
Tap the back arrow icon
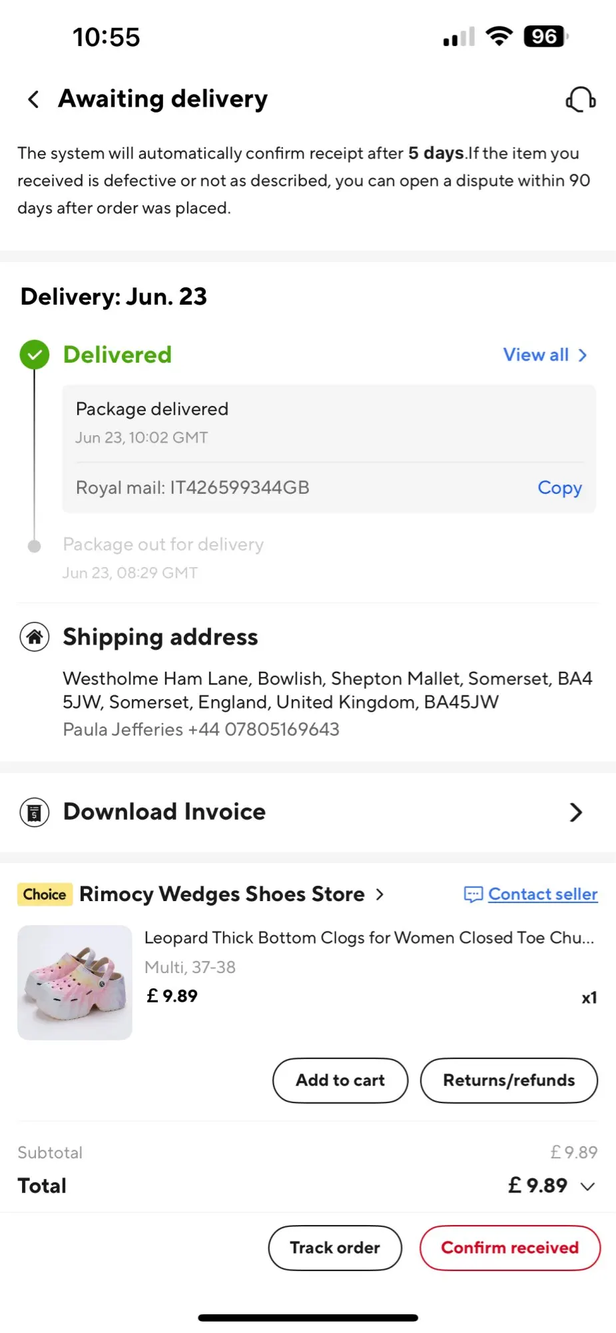click(x=33, y=99)
